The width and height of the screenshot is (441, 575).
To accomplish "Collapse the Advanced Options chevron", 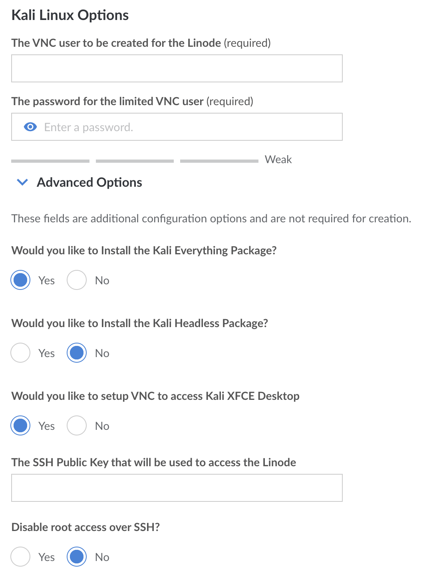I will point(22,182).
